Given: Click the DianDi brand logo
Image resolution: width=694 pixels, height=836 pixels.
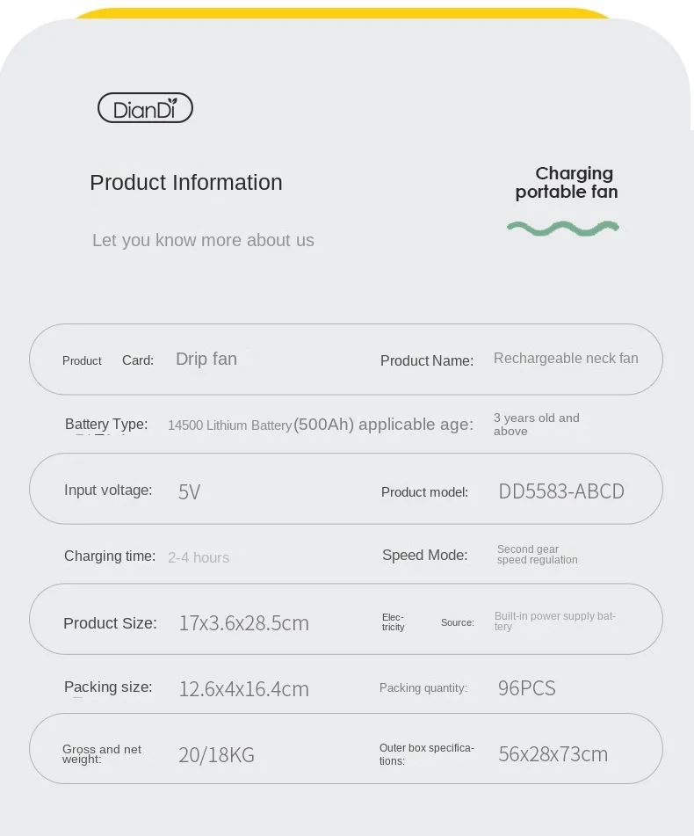Looking at the screenshot, I should coord(145,108).
